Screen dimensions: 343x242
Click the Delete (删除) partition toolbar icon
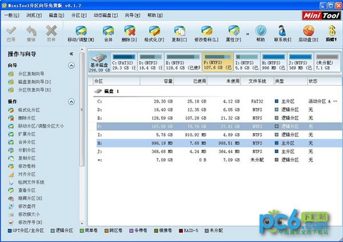point(130,31)
